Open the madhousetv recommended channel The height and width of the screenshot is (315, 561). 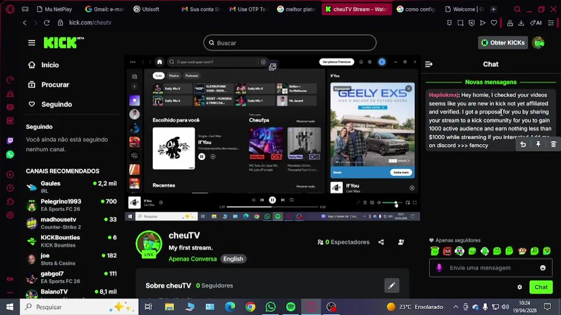click(x=71, y=223)
